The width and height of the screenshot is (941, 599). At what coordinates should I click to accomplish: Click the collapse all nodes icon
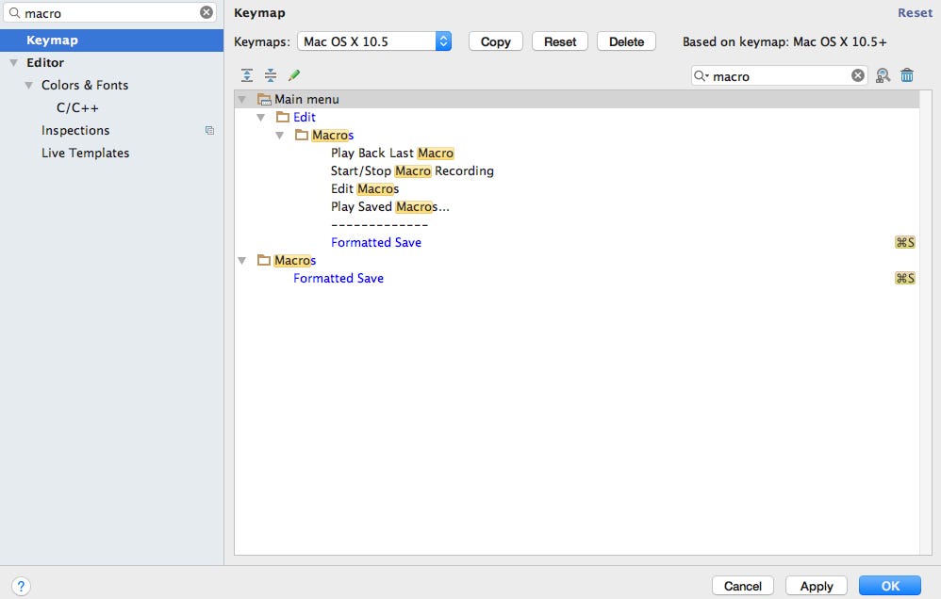tap(271, 74)
